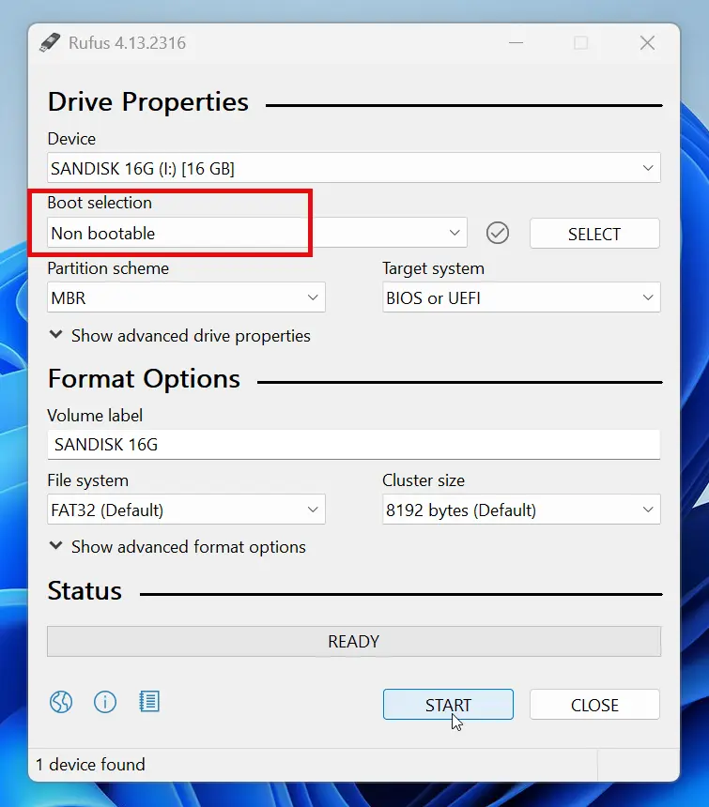
Task: Open the File system FAT32 dropdown
Action: click(186, 510)
